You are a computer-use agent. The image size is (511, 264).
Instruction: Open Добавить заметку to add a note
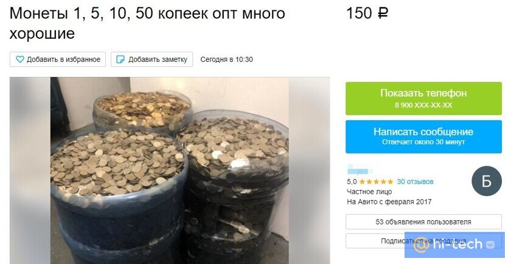click(152, 59)
